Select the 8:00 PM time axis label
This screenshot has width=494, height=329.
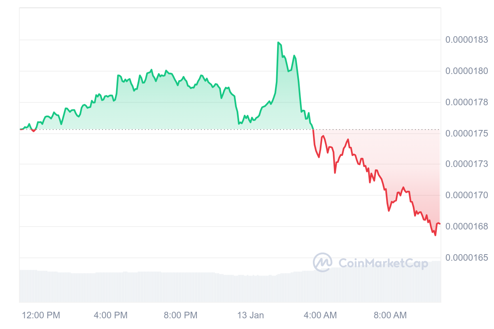pyautogui.click(x=181, y=315)
